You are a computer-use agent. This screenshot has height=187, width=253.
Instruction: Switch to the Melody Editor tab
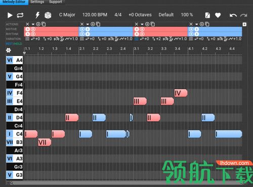(x=14, y=2)
